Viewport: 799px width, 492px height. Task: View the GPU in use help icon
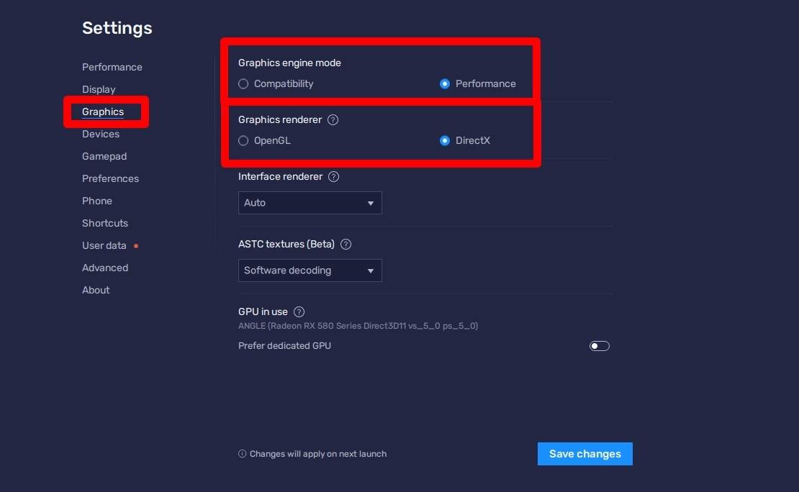tap(299, 311)
